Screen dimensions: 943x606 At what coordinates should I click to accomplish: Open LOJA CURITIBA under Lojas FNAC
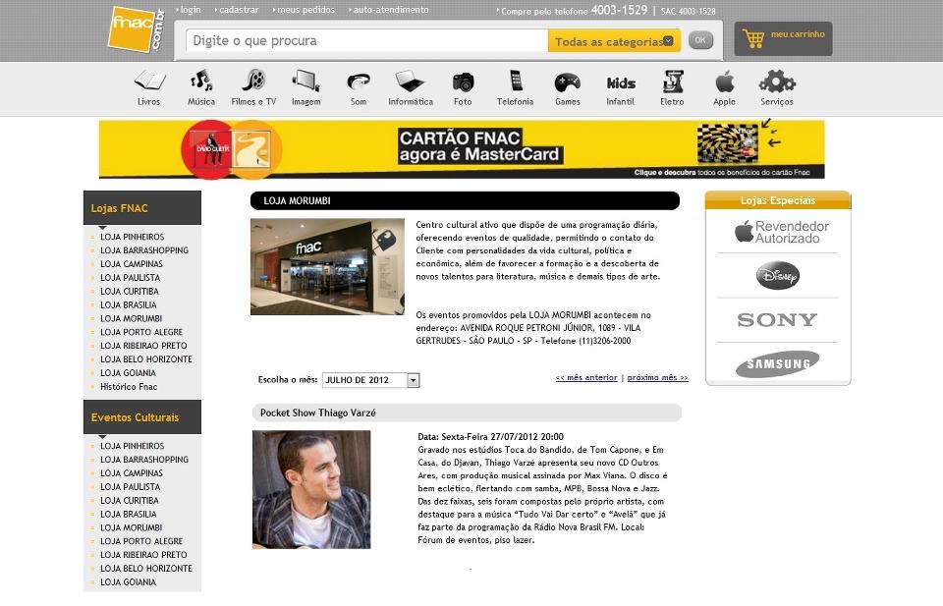130,291
